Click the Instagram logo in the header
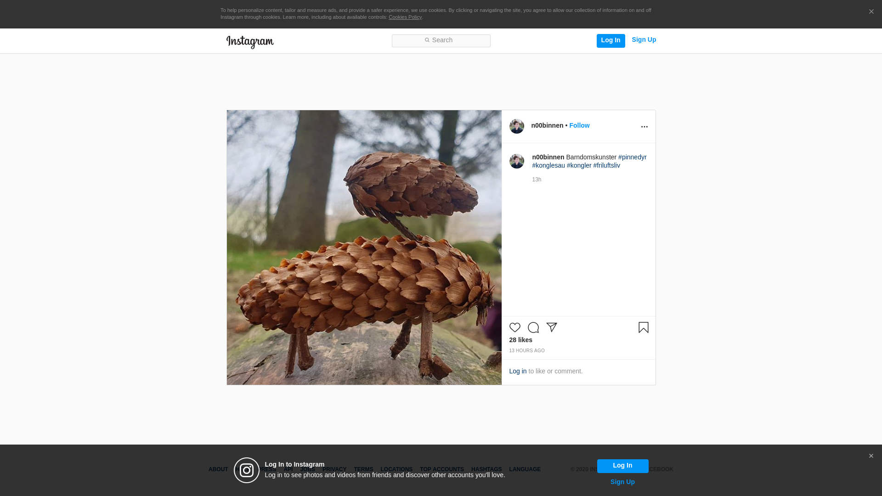Image resolution: width=882 pixels, height=496 pixels. coord(250,42)
